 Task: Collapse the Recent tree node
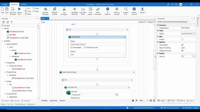(2, 29)
